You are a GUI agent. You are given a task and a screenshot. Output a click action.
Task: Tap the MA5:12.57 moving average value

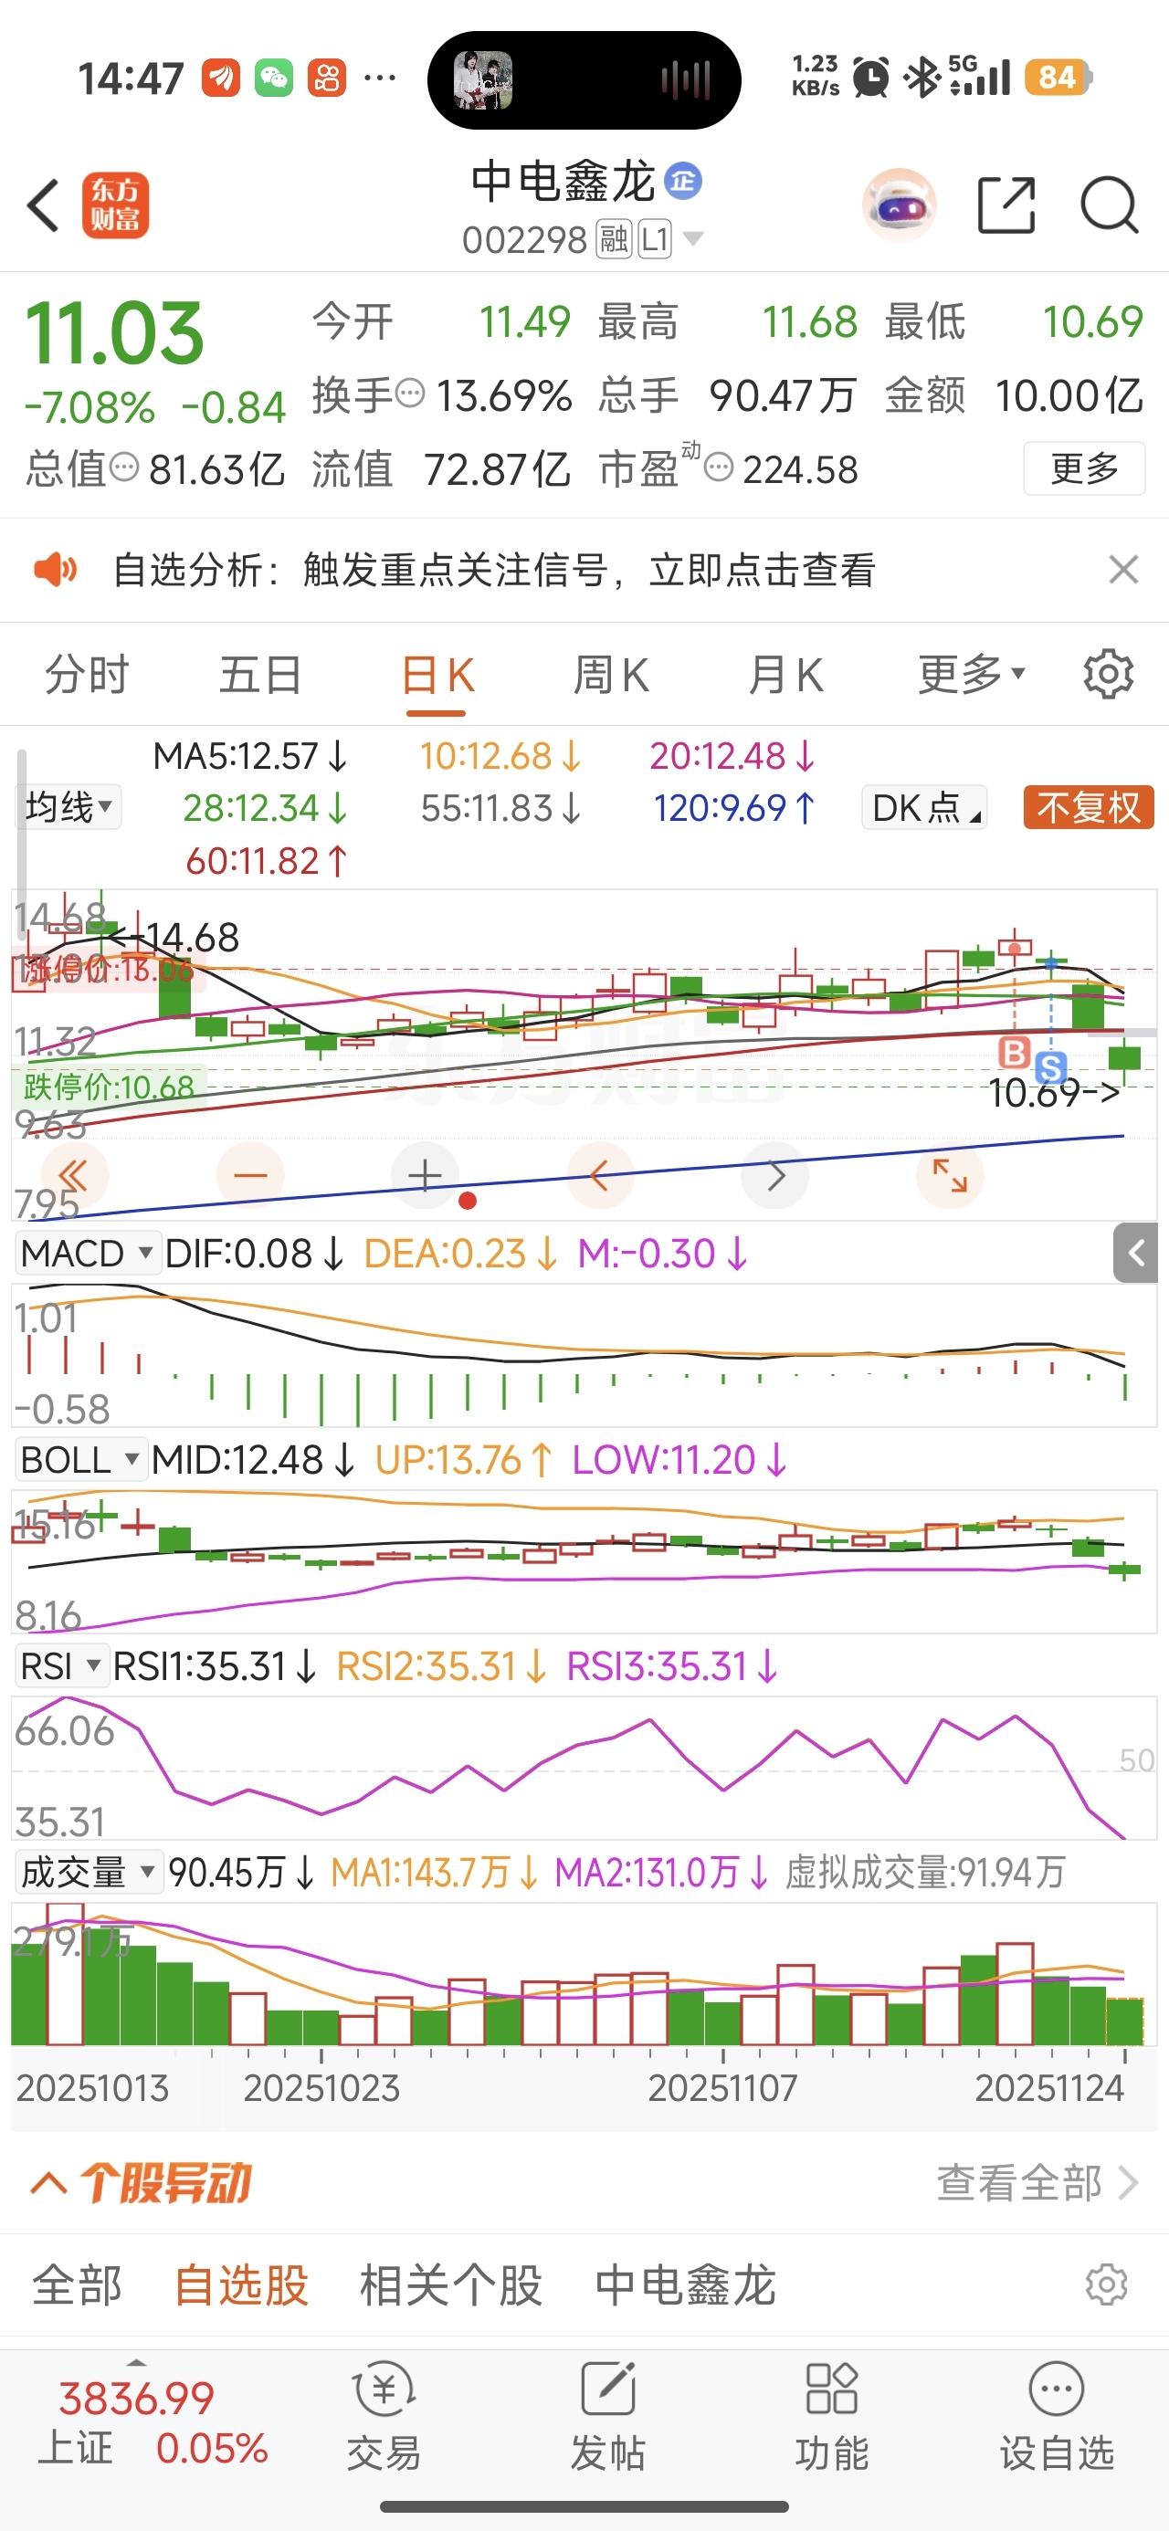tap(251, 756)
